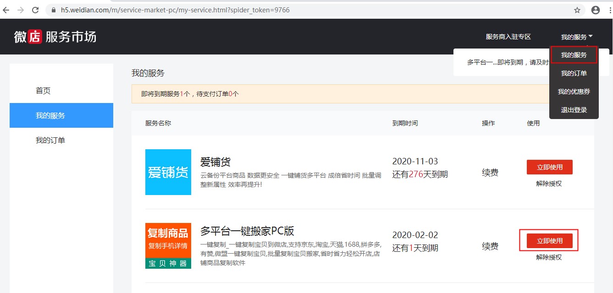This screenshot has width=613, height=293.
Task: Click the 我的服务 page heading
Action: point(148,73)
